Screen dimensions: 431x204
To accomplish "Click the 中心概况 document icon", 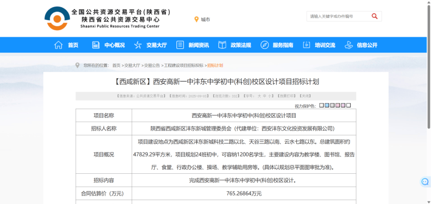I will click(96, 45).
